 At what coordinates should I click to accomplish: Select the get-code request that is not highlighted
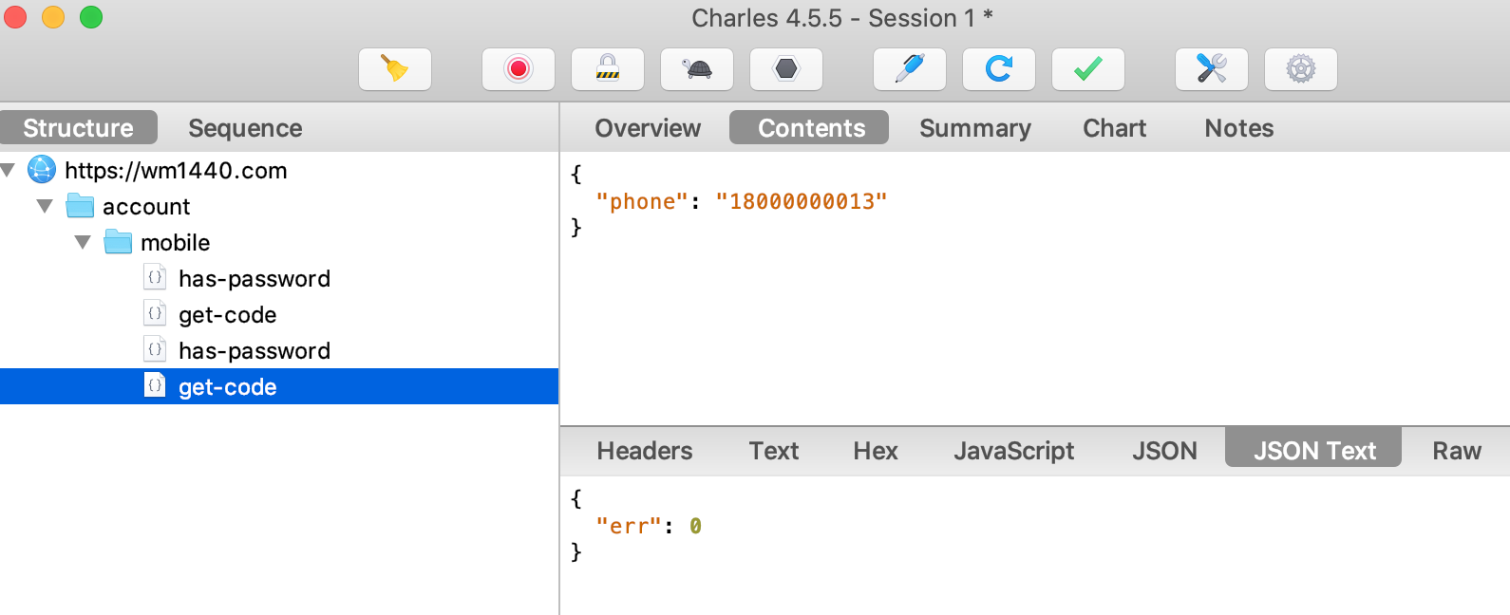(228, 315)
